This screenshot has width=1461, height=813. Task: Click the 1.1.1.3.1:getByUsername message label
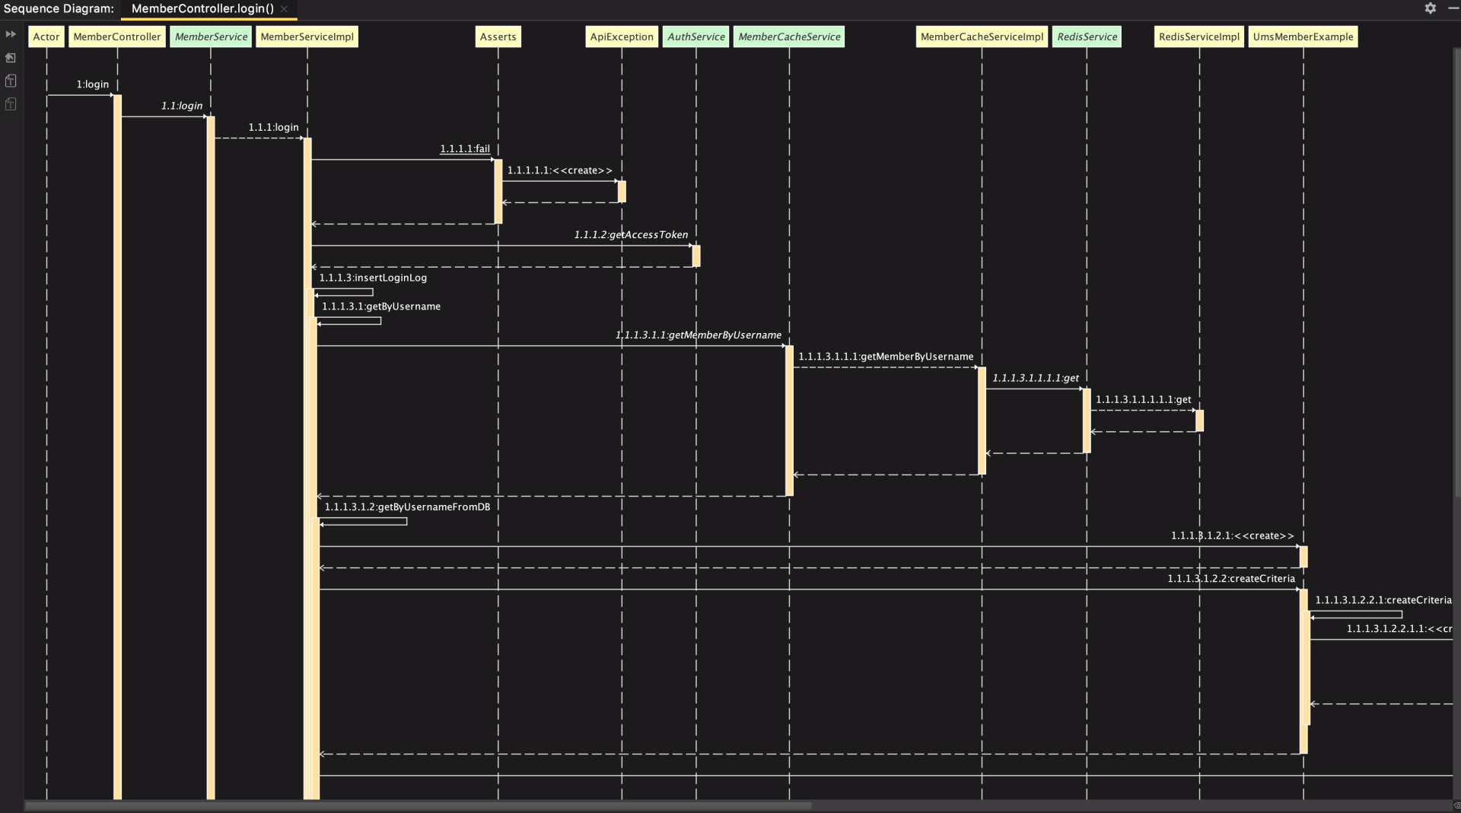[x=381, y=306]
